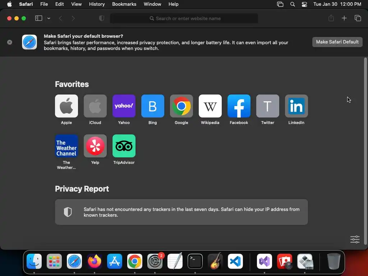The width and height of the screenshot is (368, 276).
Task: Open the File menu
Action: tap(44, 4)
